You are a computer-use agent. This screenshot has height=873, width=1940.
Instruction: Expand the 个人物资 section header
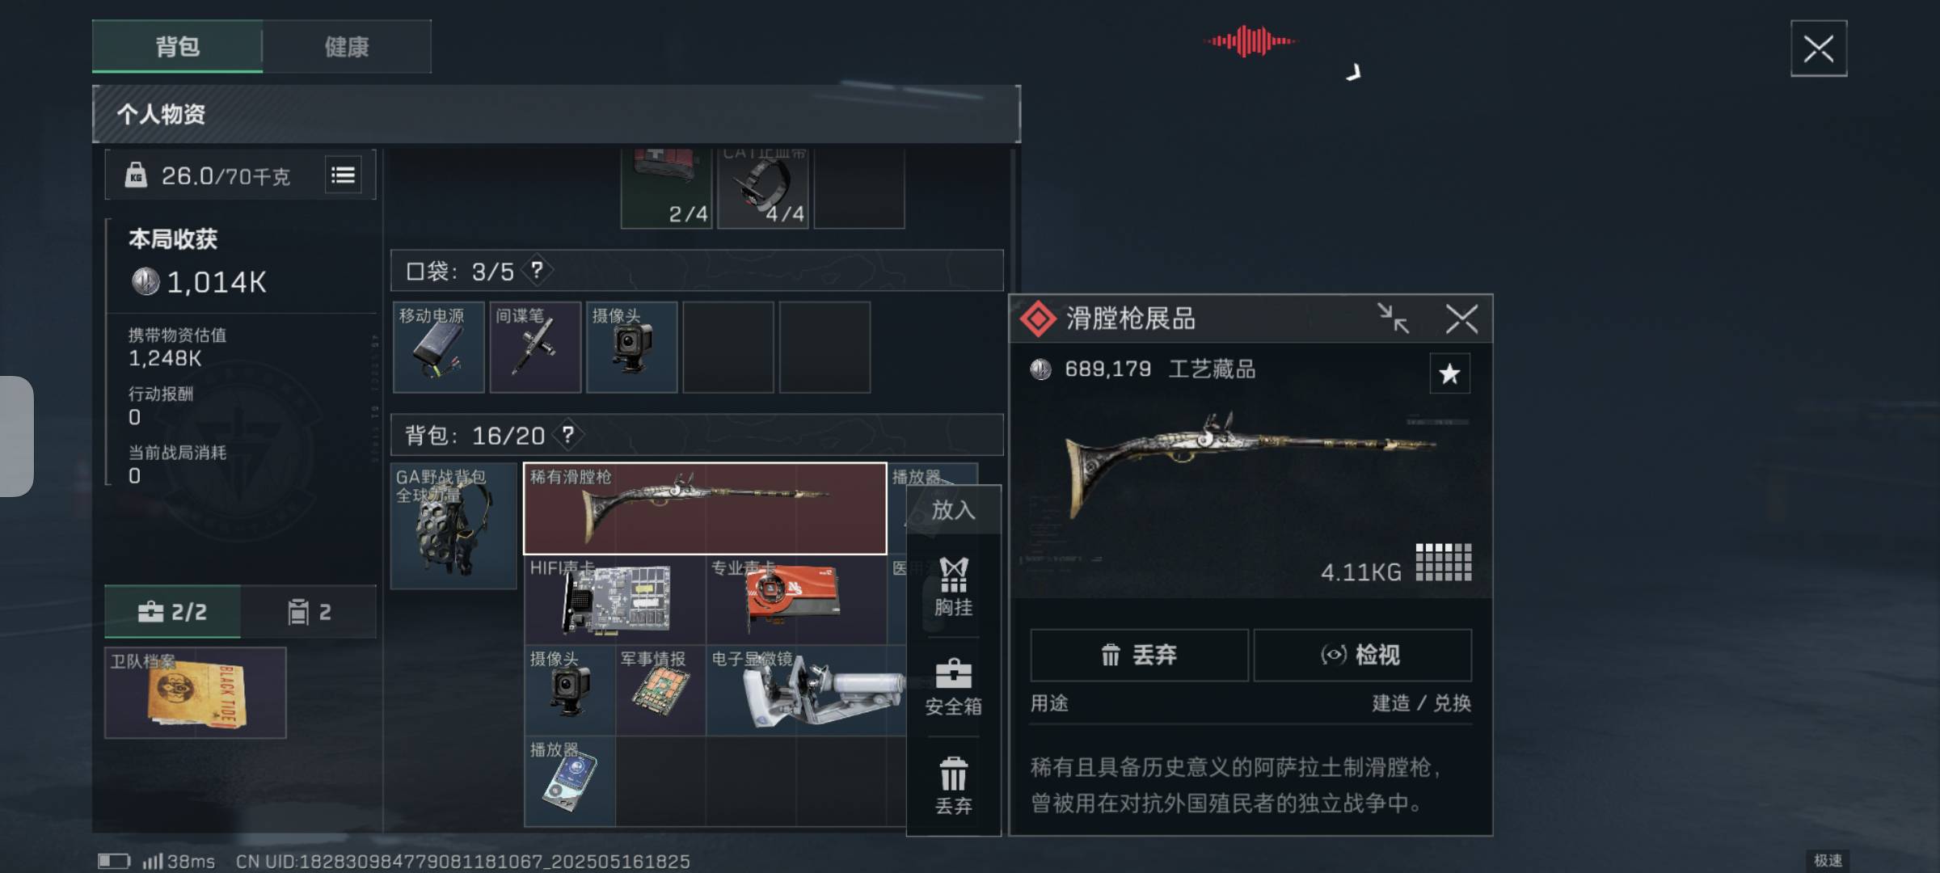coord(556,114)
